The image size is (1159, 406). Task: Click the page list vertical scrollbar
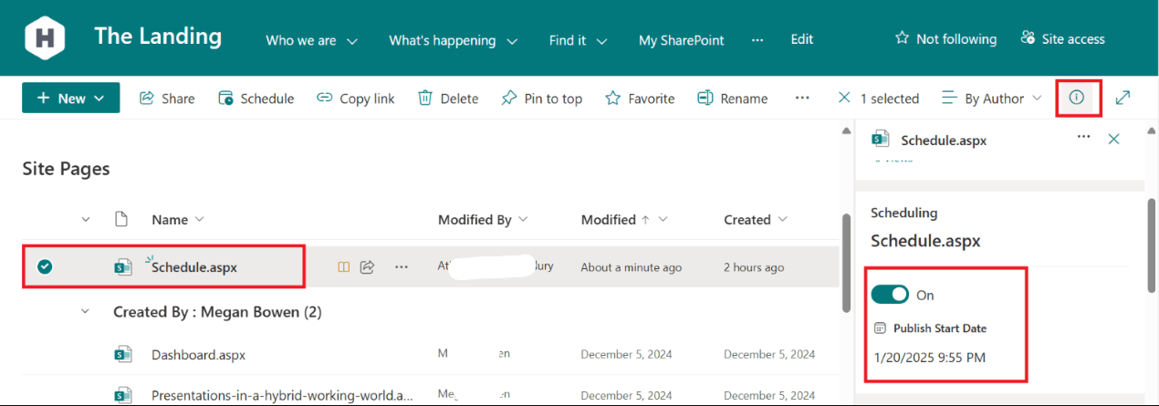click(846, 265)
